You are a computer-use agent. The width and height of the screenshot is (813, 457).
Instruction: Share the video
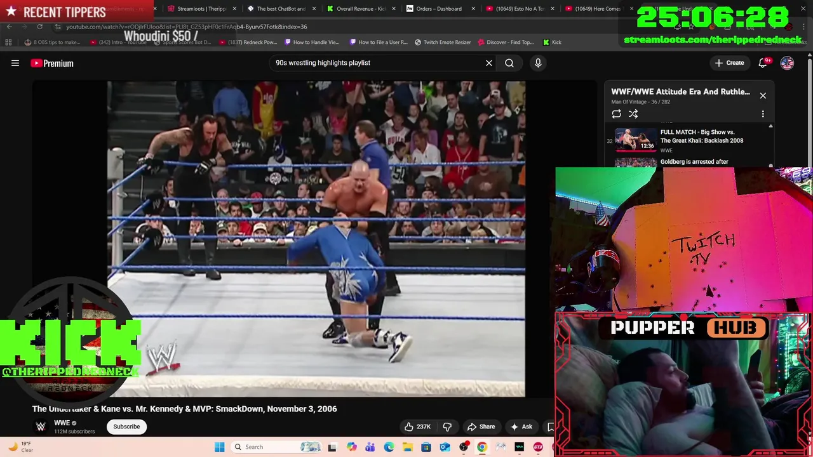point(481,427)
